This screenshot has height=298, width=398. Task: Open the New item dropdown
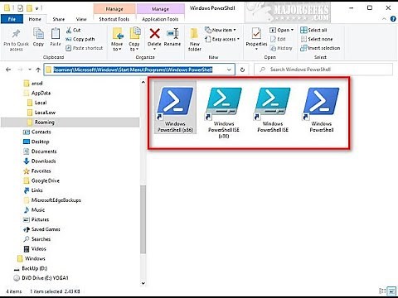(221, 30)
